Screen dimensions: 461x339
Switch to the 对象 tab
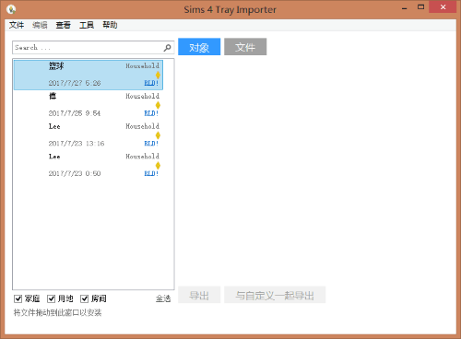[x=199, y=47]
